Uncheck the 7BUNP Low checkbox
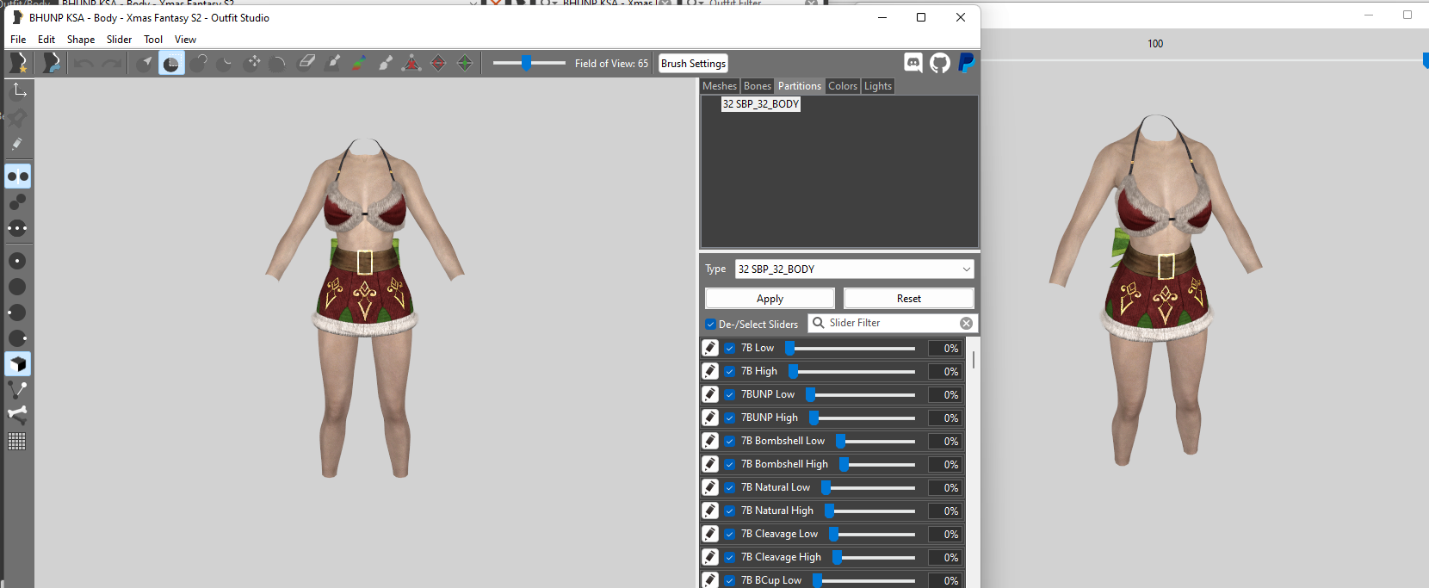Image resolution: width=1429 pixels, height=588 pixels. [730, 395]
